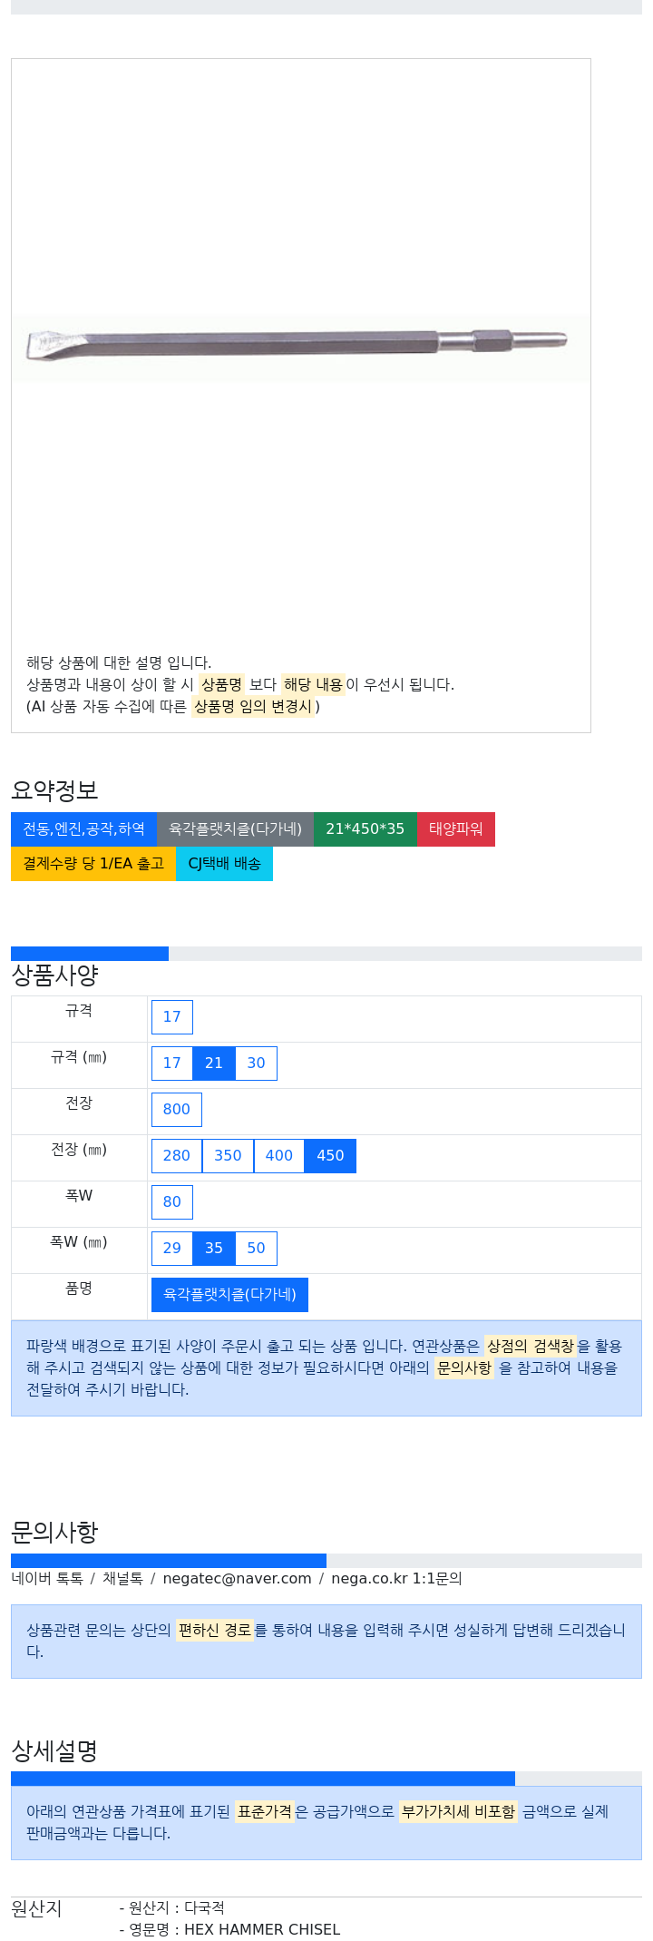Select the highlighted 450 length option
The height and width of the screenshot is (1941, 653).
tap(330, 1156)
